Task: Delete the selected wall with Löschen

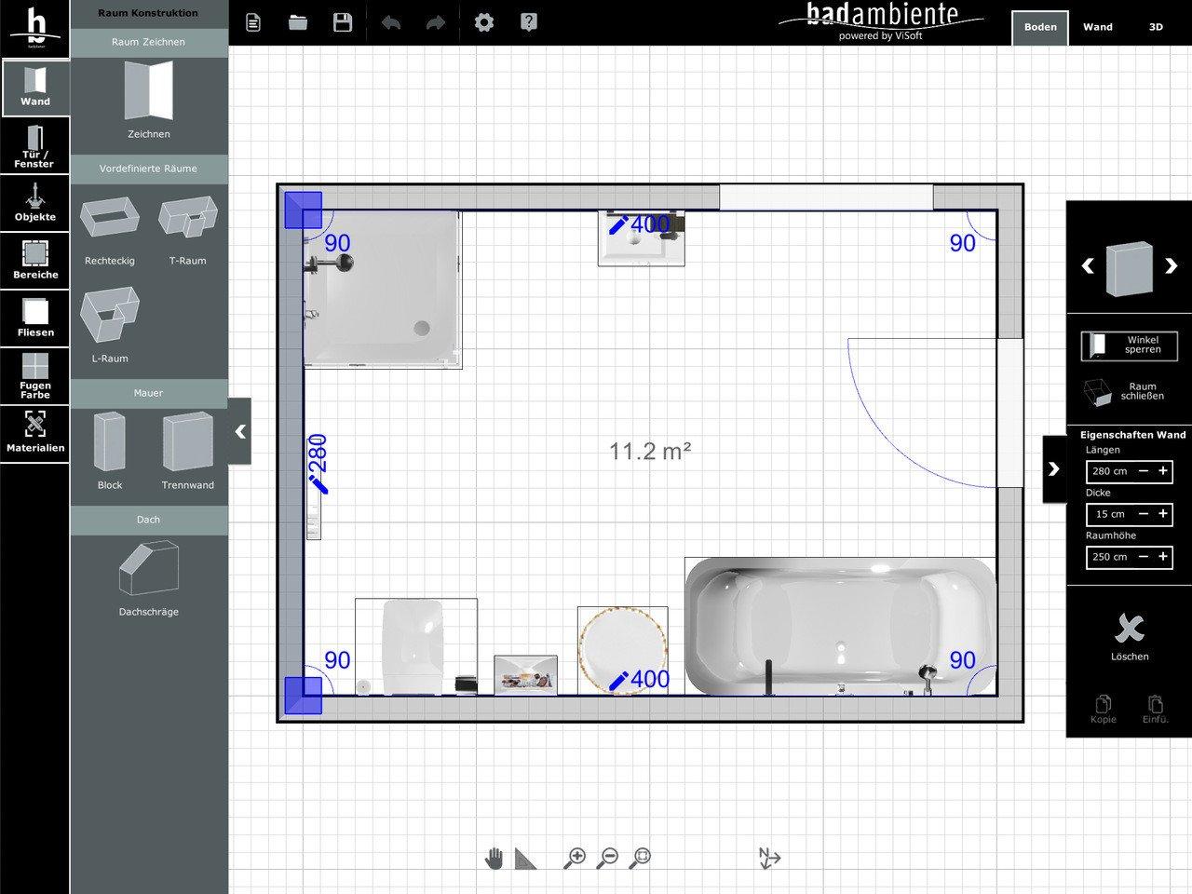Action: pyautogui.click(x=1130, y=637)
